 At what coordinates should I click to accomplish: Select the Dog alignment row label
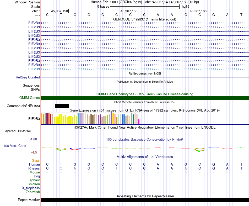(37, 176)
